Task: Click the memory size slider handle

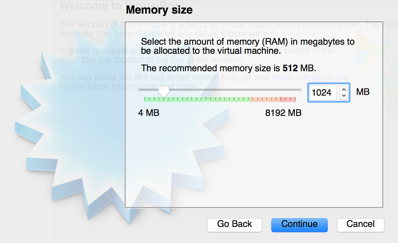Action: 163,92
